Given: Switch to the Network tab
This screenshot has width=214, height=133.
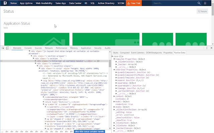Looking at the screenshot, I should coord(49,48).
